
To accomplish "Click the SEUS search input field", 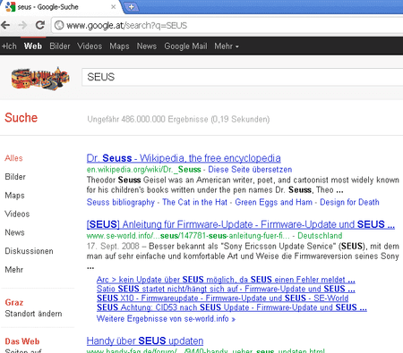I will point(243,77).
